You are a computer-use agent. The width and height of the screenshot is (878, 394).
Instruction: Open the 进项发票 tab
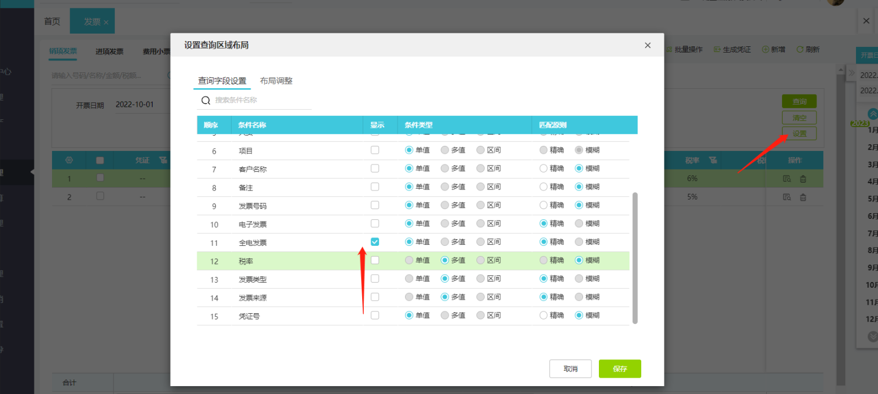click(x=109, y=51)
